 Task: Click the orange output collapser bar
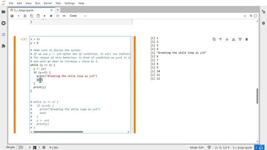135,85
